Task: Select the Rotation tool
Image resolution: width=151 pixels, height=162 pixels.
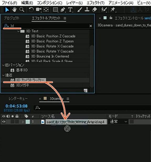Action: coord(31,10)
